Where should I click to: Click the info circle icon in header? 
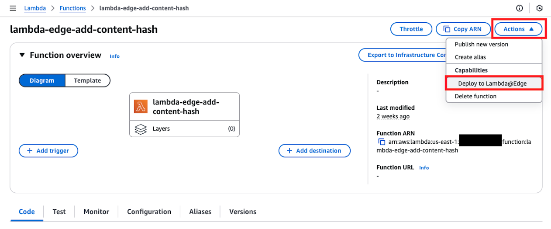pos(519,8)
